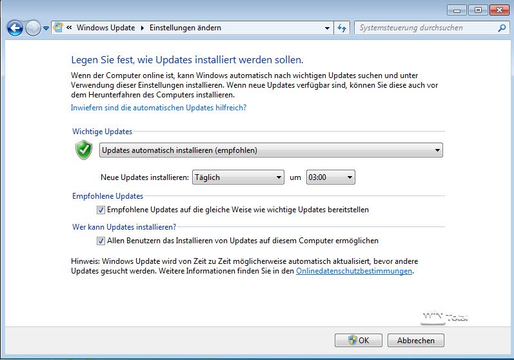The image size is (514, 360).
Task: Open recent pages dropdown next to Forward
Action: (46, 28)
